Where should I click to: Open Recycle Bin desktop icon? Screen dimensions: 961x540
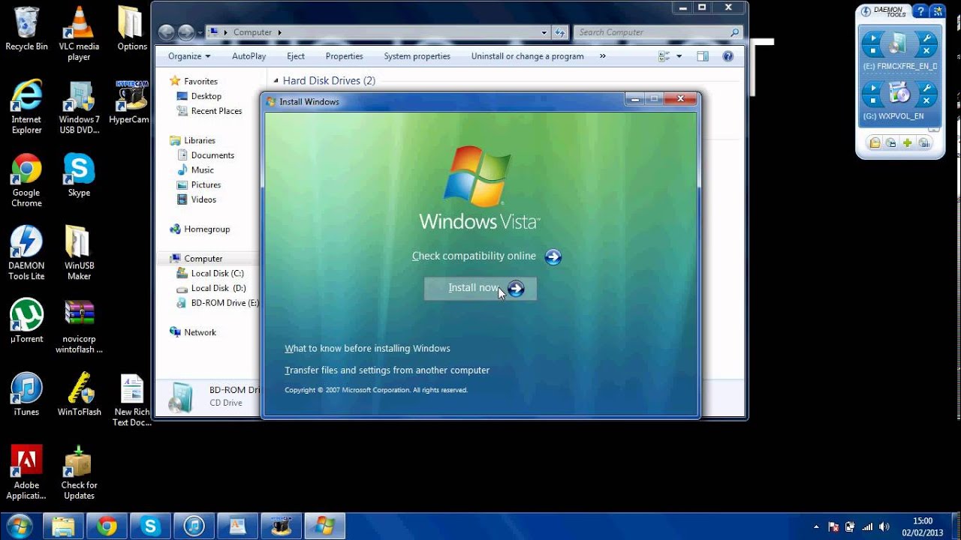point(26,29)
